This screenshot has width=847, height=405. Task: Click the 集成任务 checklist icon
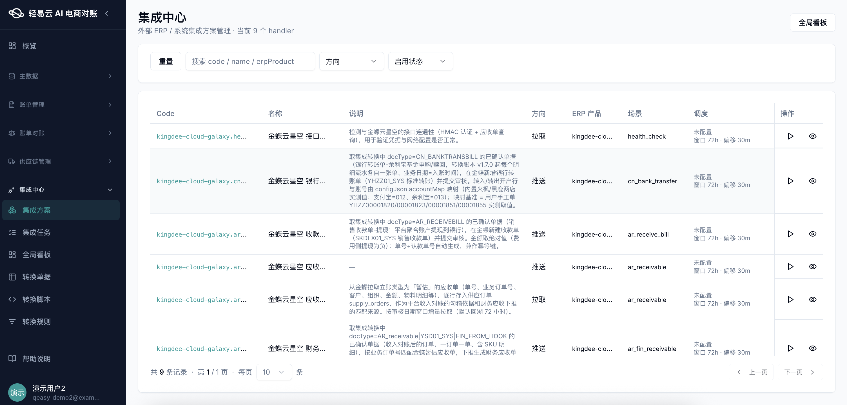point(12,232)
